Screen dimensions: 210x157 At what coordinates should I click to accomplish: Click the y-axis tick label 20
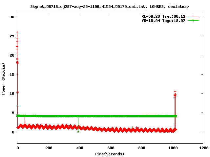[12, 55]
